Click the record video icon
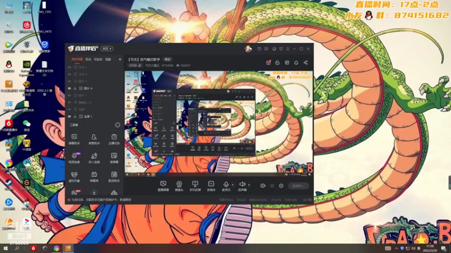The image size is (451, 253). (x=263, y=186)
